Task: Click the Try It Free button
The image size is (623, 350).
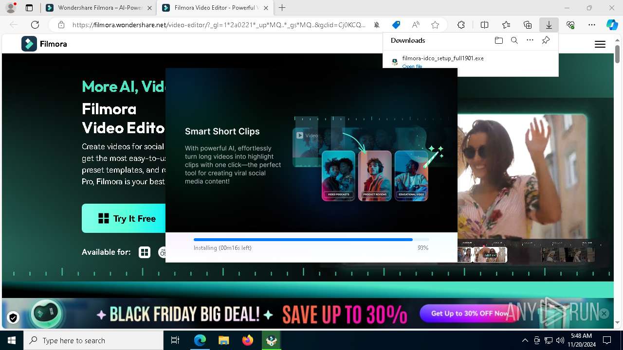Action: pos(124,218)
